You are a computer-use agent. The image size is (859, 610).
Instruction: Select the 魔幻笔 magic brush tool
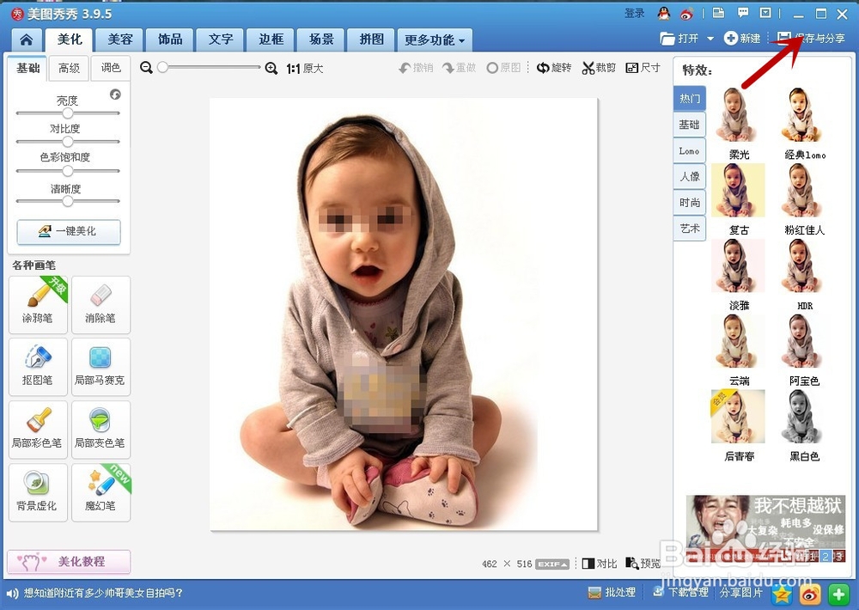click(x=101, y=492)
